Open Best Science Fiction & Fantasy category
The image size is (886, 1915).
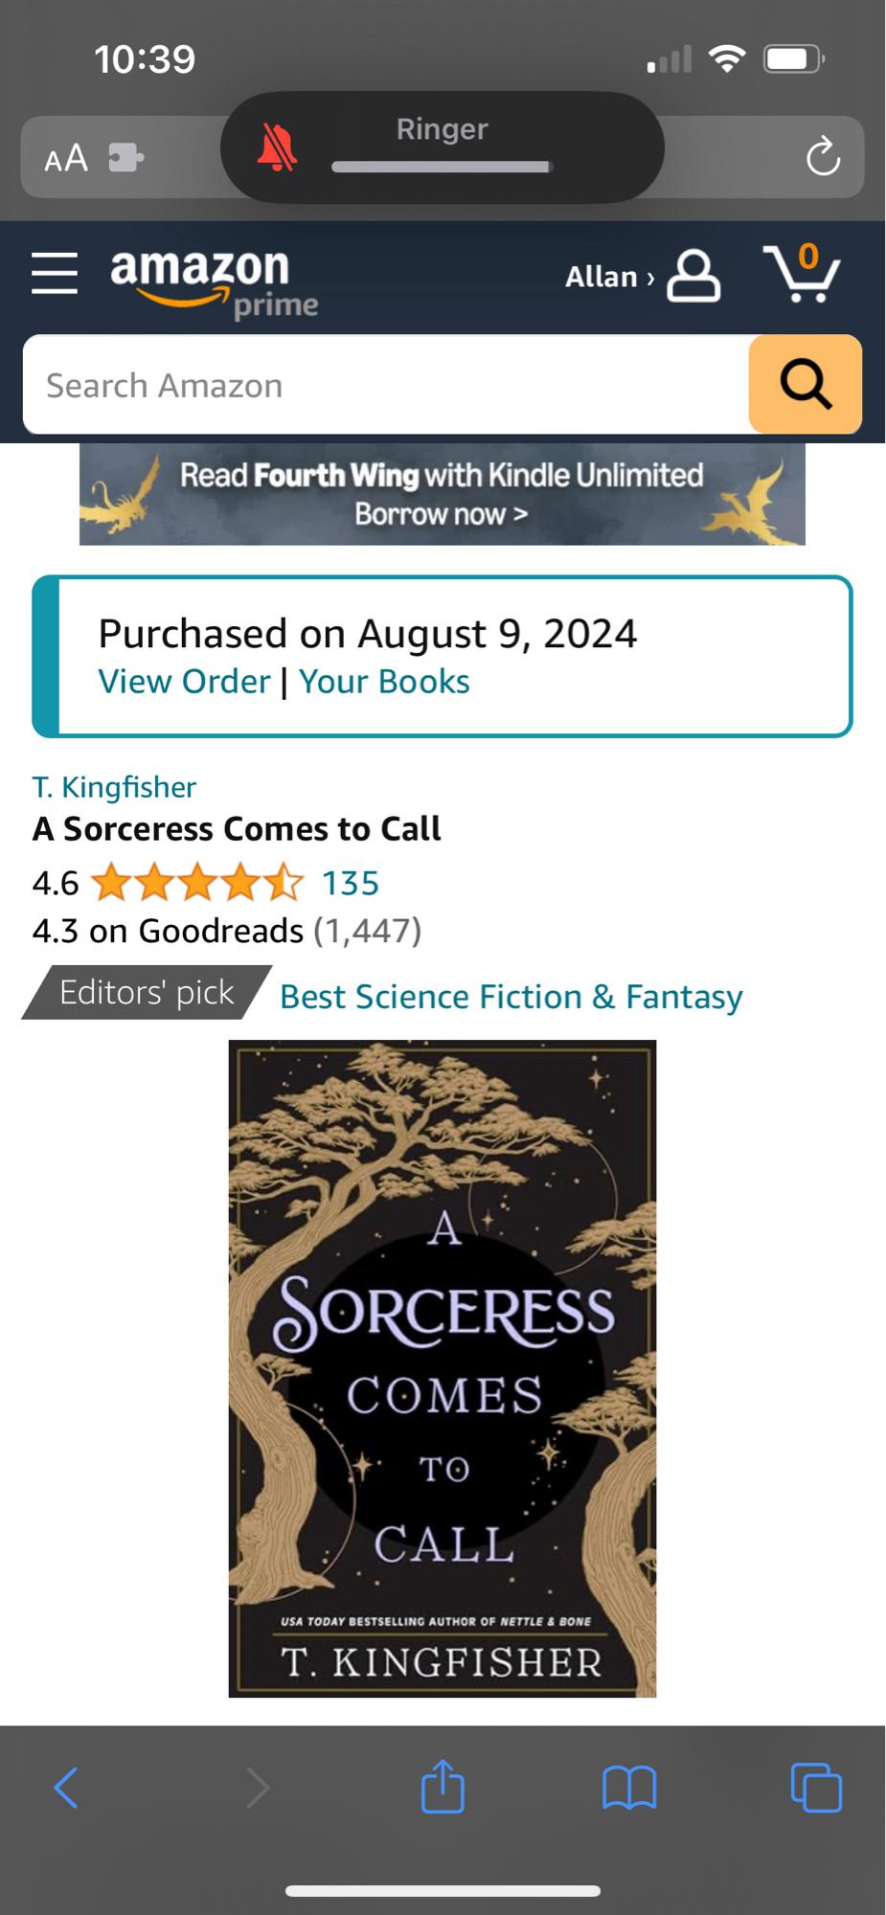tap(511, 997)
